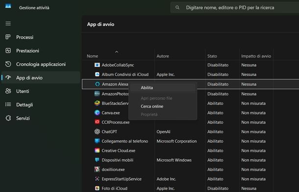Viewport: 299px width, 192px height.
Task: Open the Processi section
Action: point(41,37)
